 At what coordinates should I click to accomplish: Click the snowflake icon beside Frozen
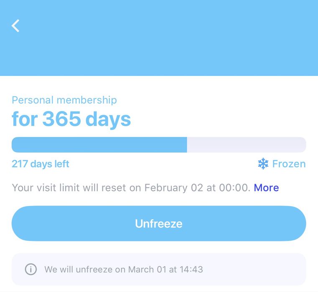pos(263,164)
